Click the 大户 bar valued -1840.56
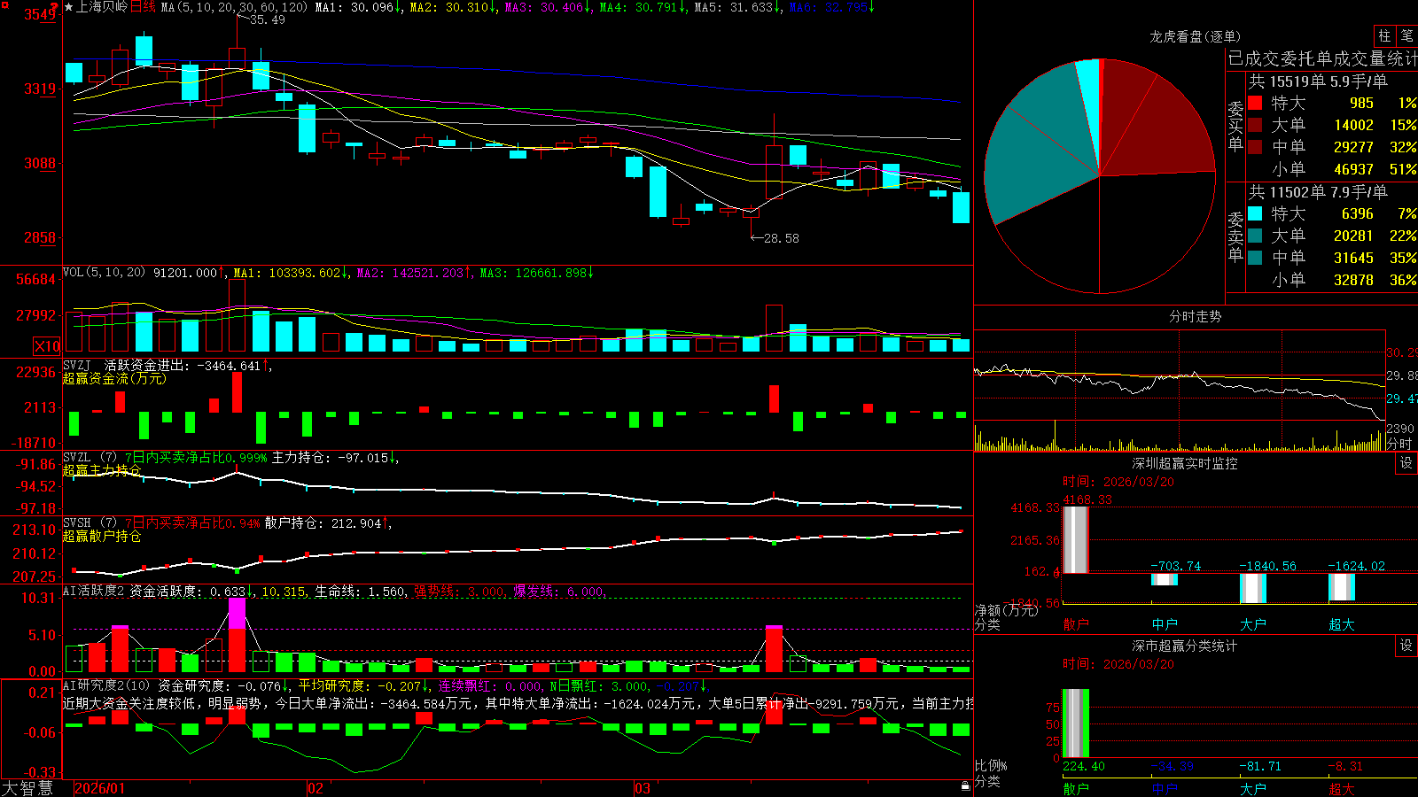 (1253, 588)
